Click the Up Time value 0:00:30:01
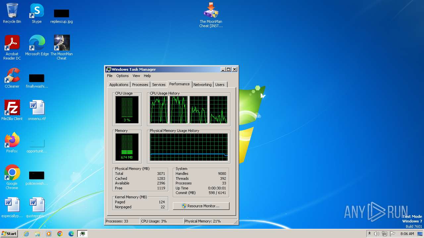 click(x=217, y=188)
